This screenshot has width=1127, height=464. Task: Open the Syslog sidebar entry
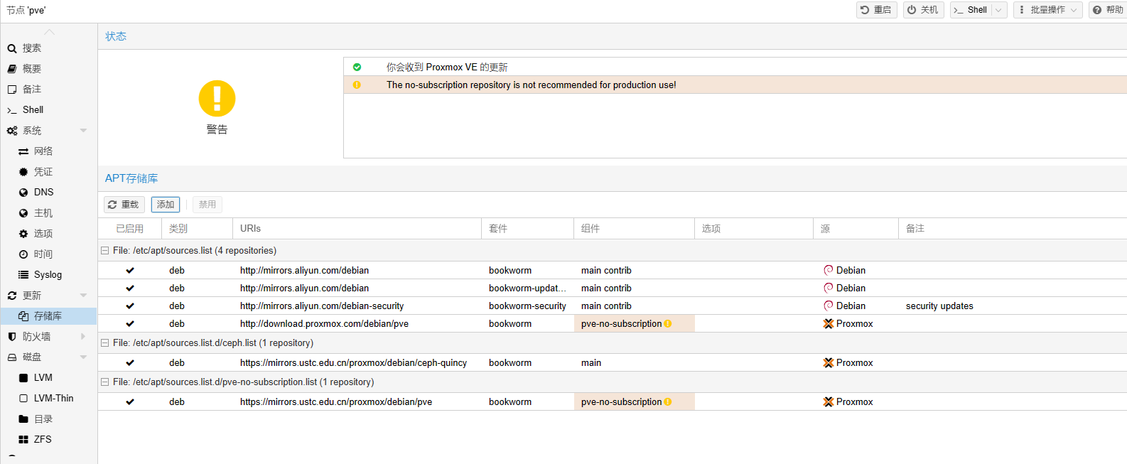(48, 275)
